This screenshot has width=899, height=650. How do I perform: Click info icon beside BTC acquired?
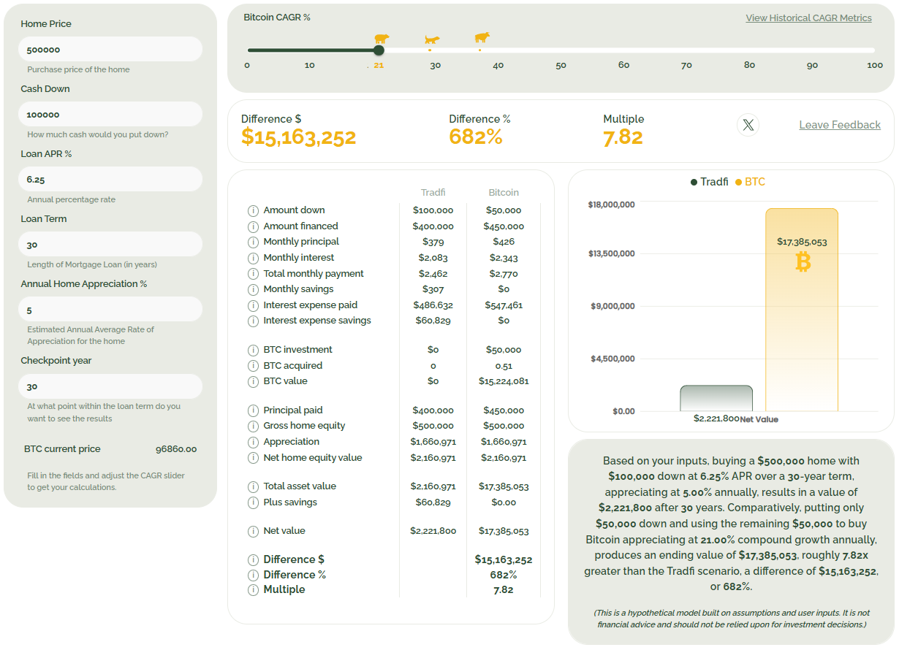[254, 366]
